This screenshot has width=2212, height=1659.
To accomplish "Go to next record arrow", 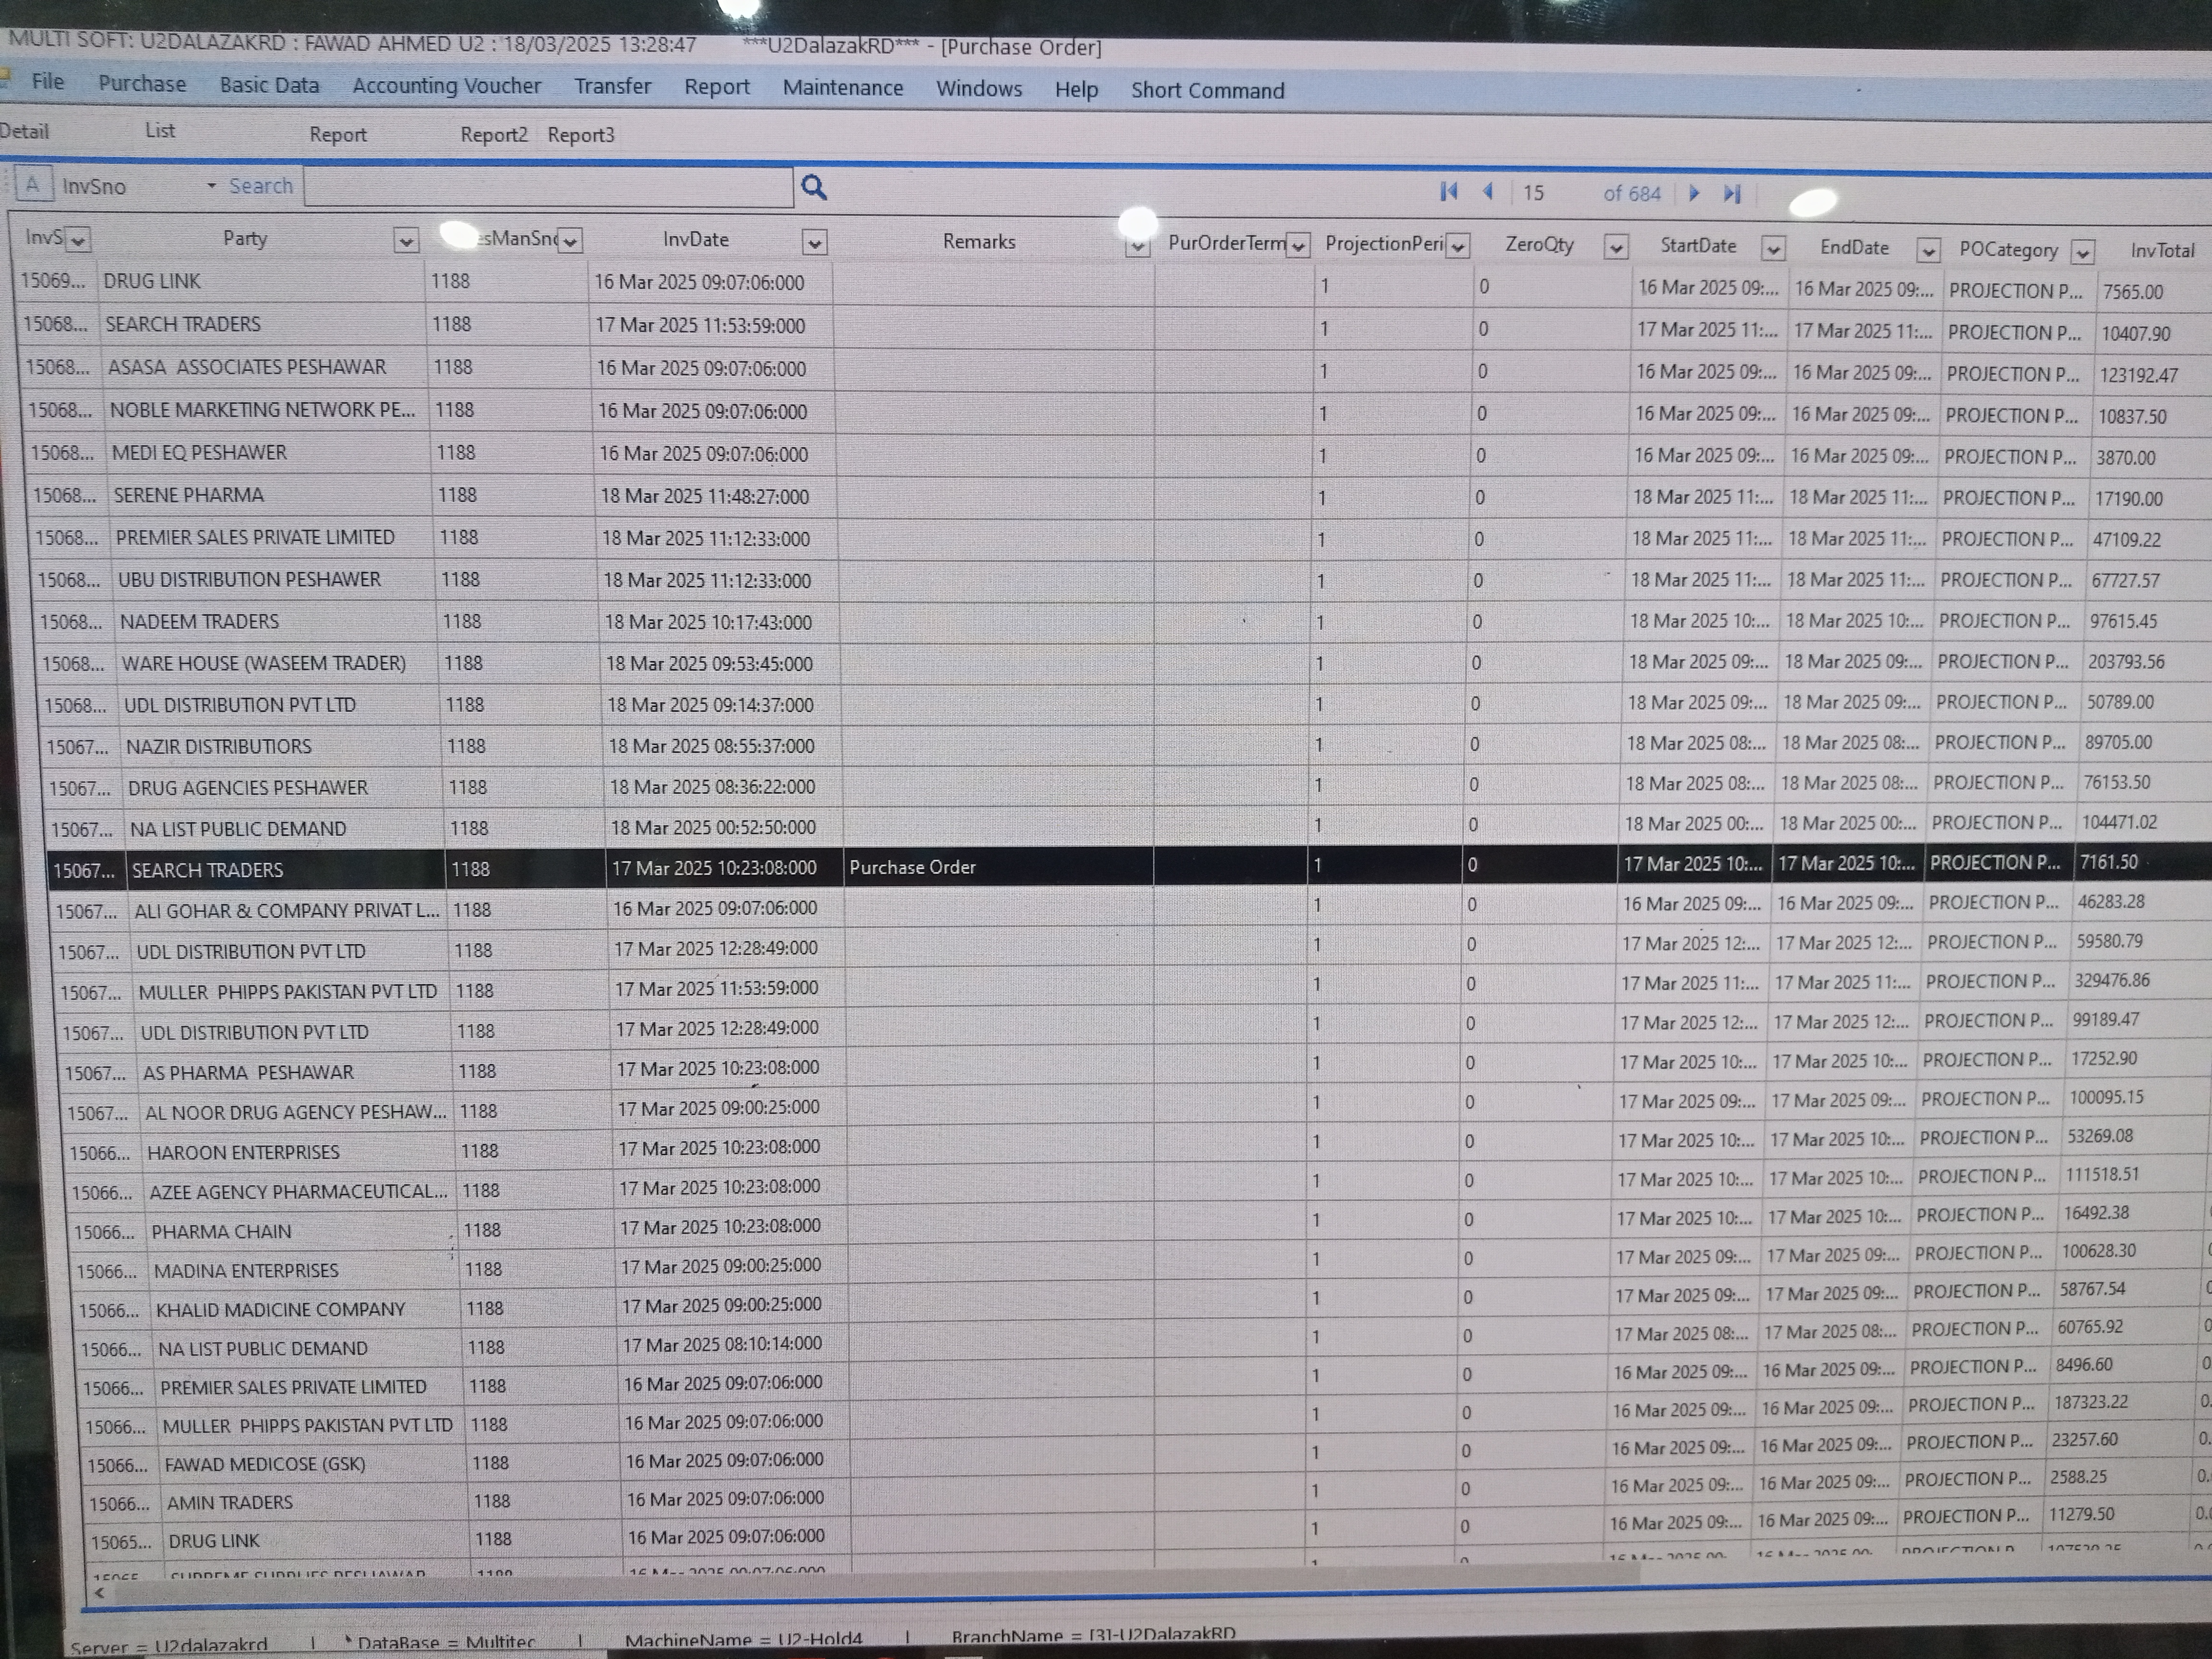I will 1694,193.
